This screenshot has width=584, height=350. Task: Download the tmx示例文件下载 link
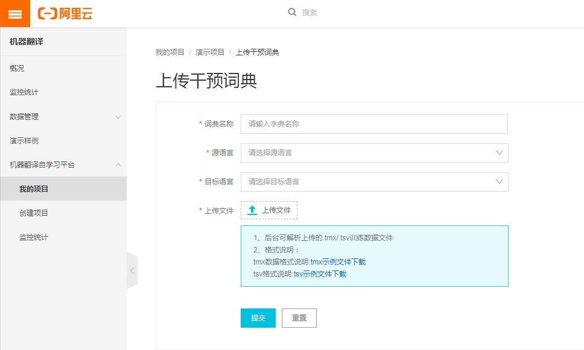pos(338,262)
